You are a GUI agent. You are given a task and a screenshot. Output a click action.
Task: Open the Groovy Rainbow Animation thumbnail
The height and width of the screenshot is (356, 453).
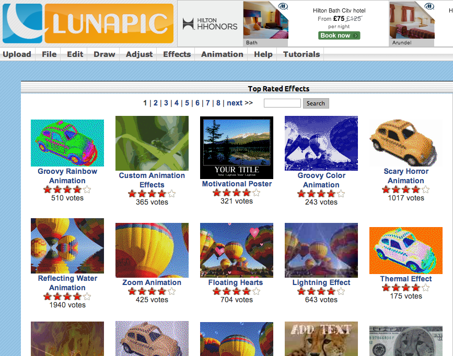[67, 143]
